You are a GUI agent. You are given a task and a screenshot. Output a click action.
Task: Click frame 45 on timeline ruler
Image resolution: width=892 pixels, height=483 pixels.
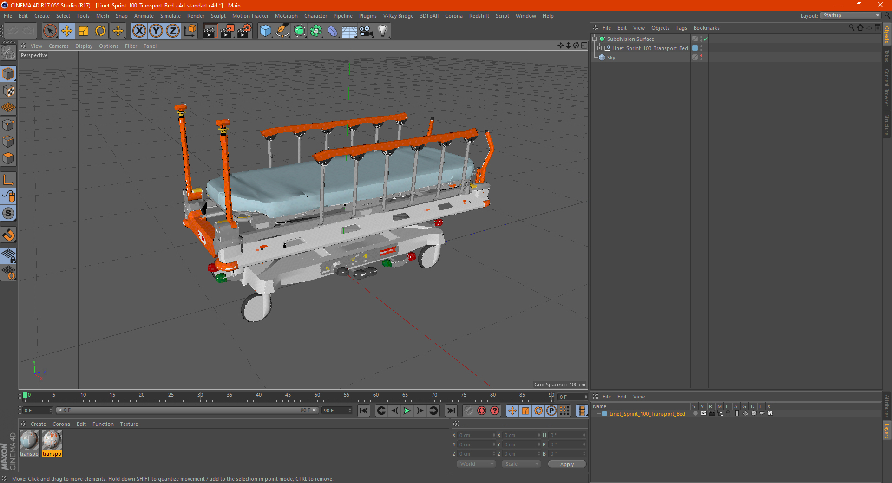pos(288,396)
